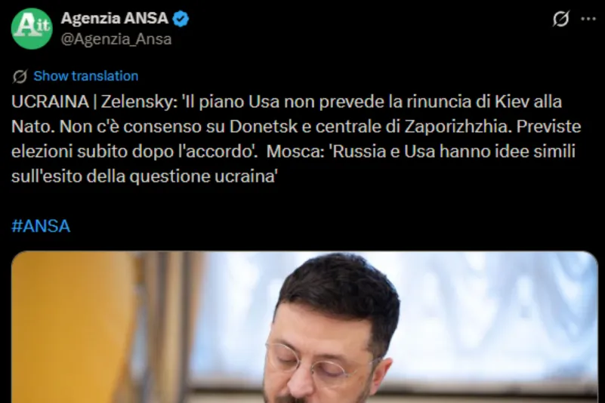Click the @Agenzia_Ansa handle
This screenshot has height=403, width=605.
pyautogui.click(x=116, y=39)
